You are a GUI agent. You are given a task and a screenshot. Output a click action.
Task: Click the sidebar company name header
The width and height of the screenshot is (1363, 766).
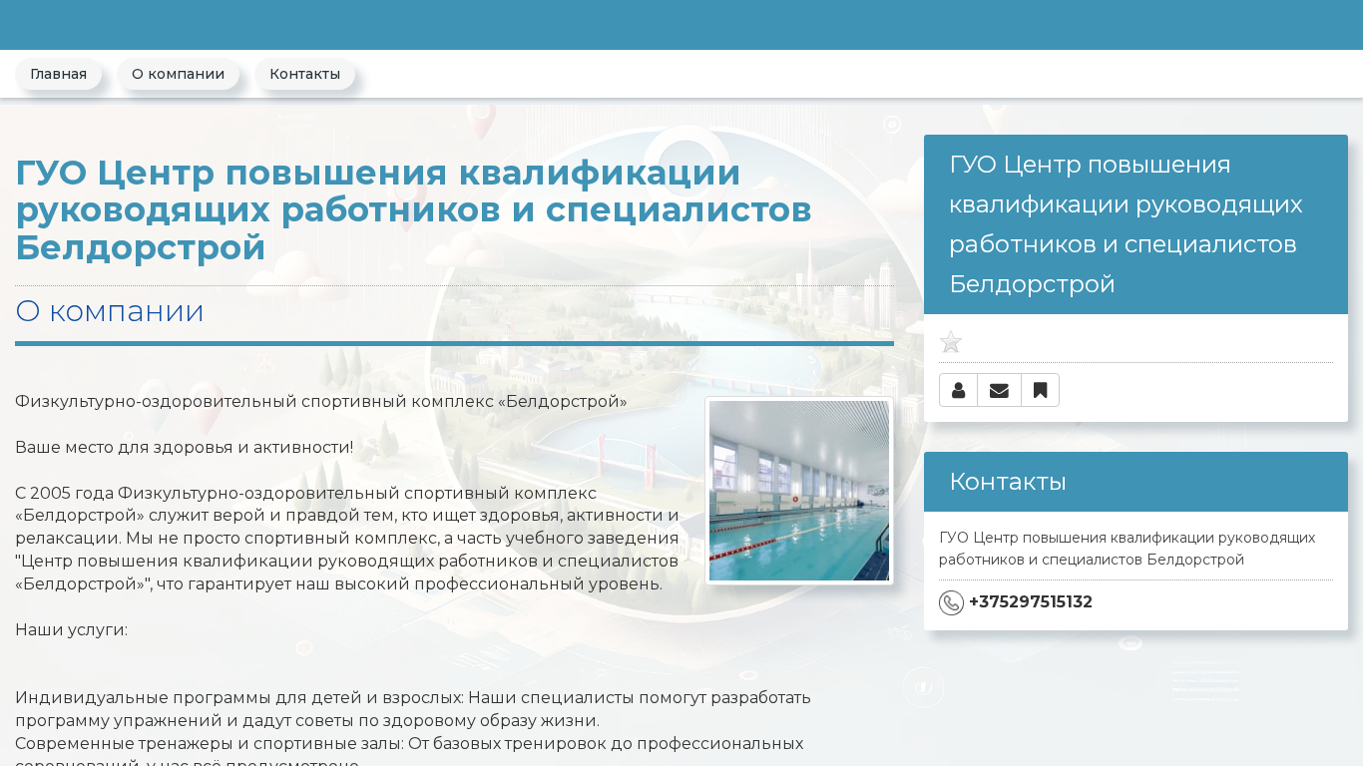click(1136, 224)
